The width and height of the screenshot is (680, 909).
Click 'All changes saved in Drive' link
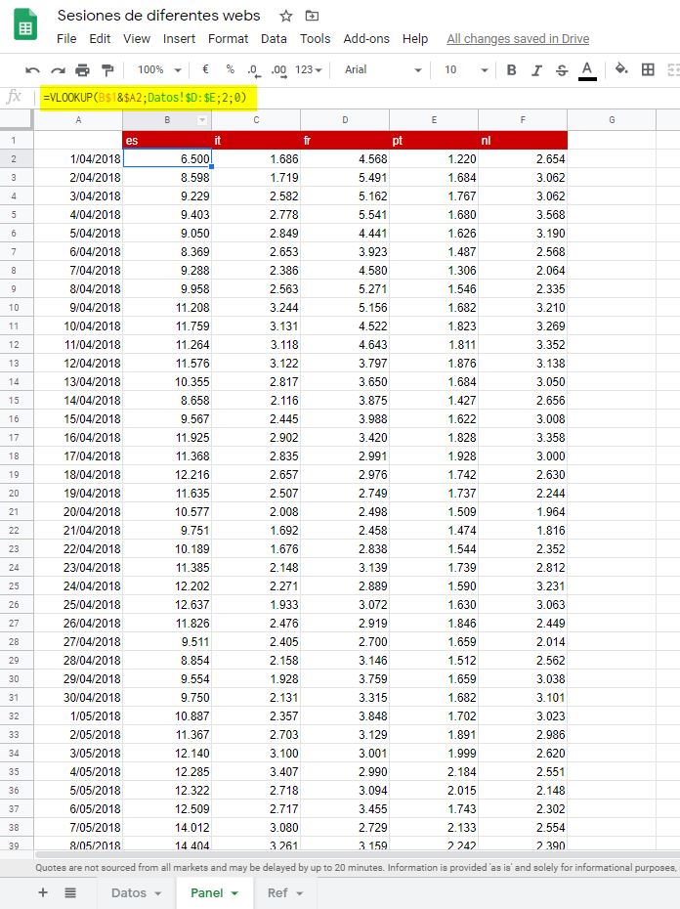tap(518, 39)
